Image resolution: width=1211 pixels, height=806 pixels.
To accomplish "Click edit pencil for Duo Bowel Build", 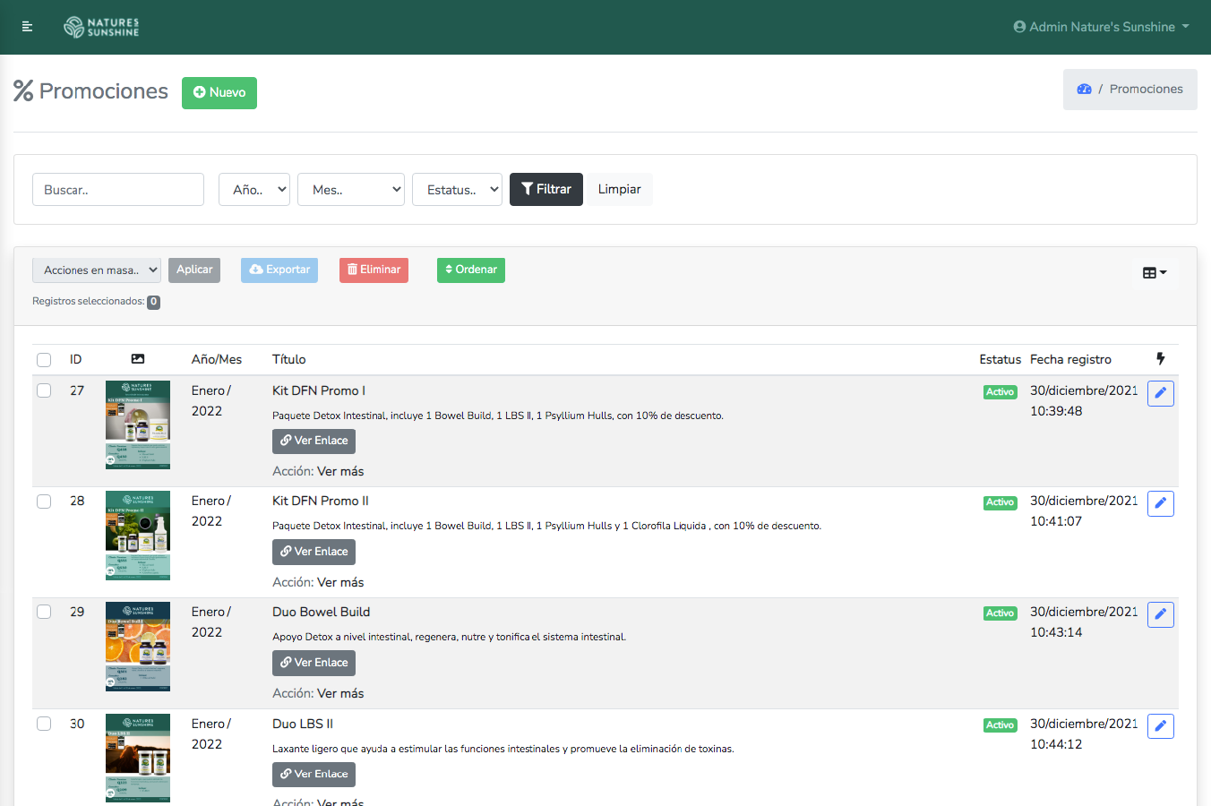I will [x=1160, y=614].
